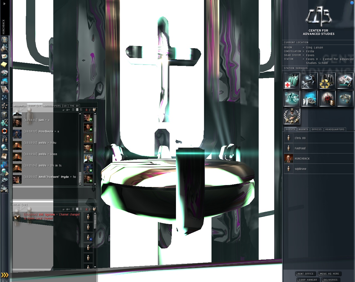Click the Local member list scrollbar thumb
The width and height of the screenshot is (355, 282).
click(x=95, y=222)
